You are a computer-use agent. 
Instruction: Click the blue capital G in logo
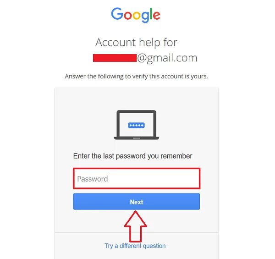[117, 13]
